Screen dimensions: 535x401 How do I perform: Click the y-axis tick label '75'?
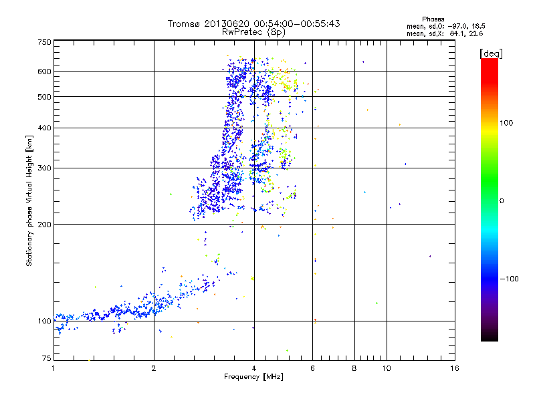[47, 358]
